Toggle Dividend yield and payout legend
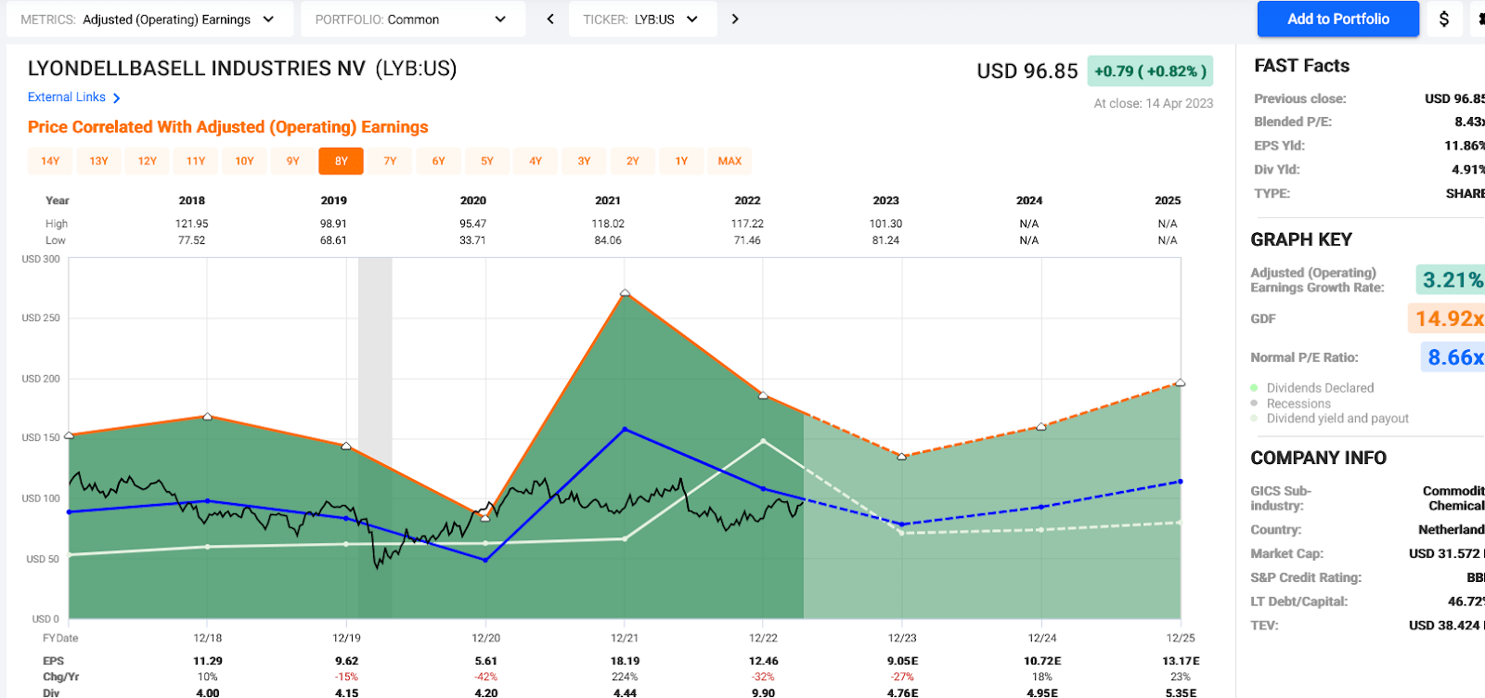The width and height of the screenshot is (1485, 698). 1329,419
